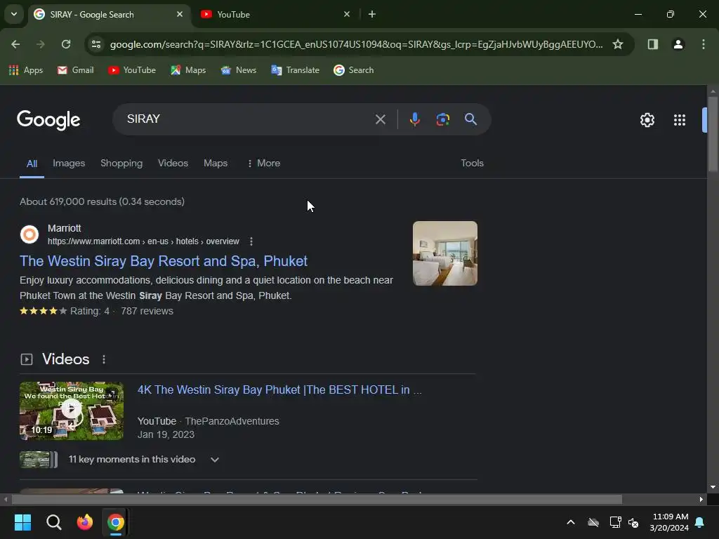
Task: Click Chrome icon in the taskbar
Action: (116, 522)
